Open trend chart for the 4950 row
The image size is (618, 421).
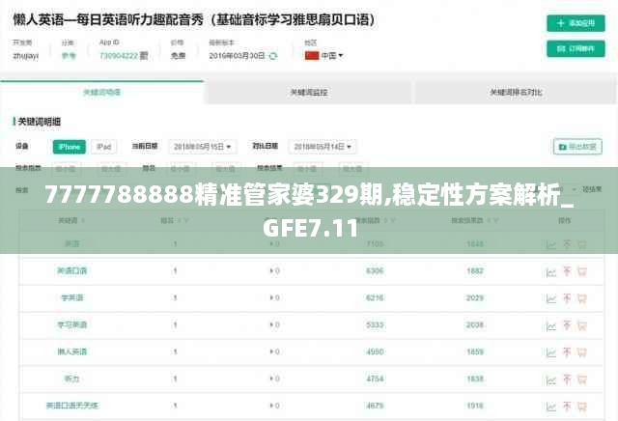pos(551,352)
